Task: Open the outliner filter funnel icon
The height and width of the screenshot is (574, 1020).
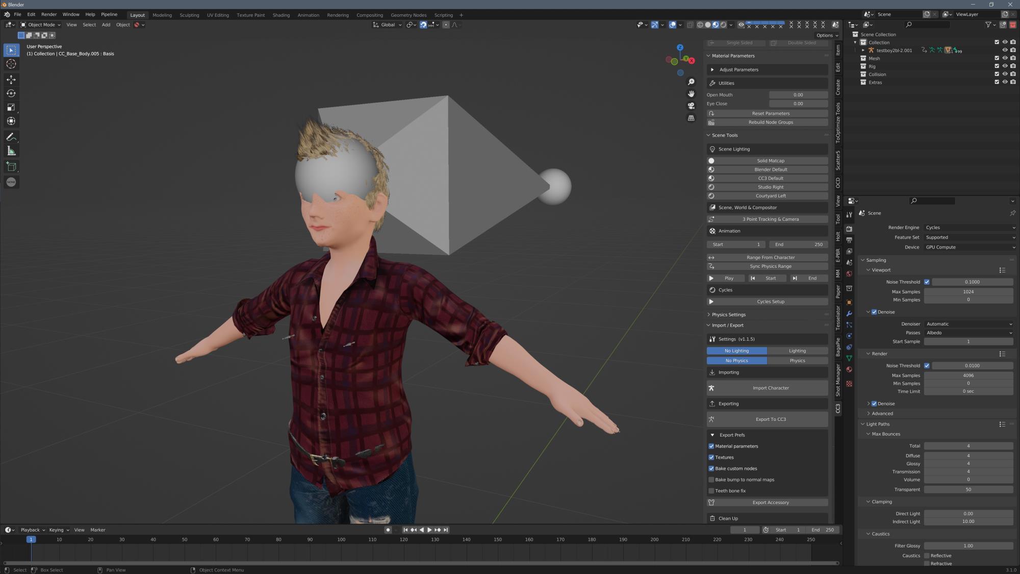Action: point(988,24)
